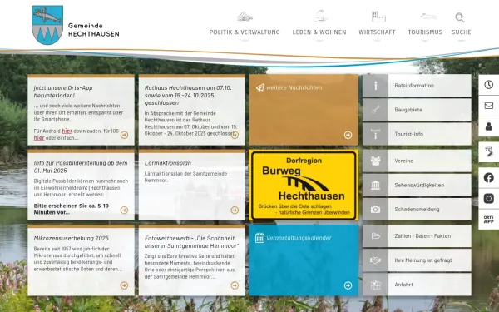The image size is (499, 312).
Task: Open the Dorfregion Burweg Hechthausen yellow sign
Action: (304, 186)
